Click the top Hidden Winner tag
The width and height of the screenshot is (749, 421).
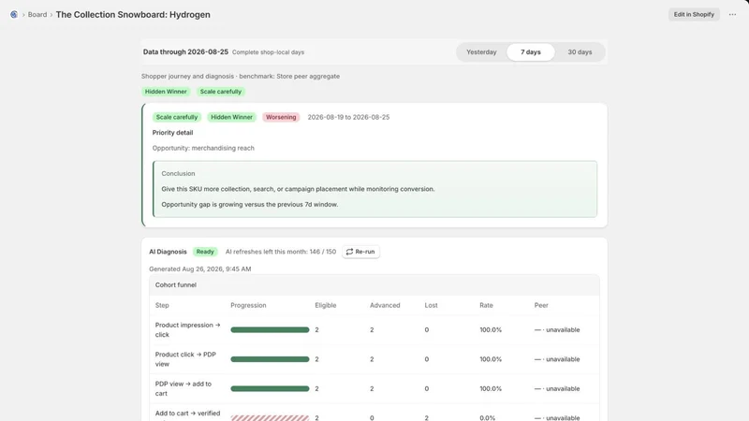(166, 92)
